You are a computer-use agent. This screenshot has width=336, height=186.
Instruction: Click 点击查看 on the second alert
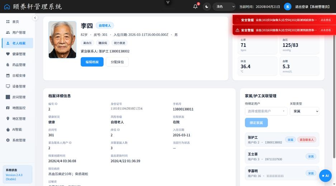tap(326, 30)
